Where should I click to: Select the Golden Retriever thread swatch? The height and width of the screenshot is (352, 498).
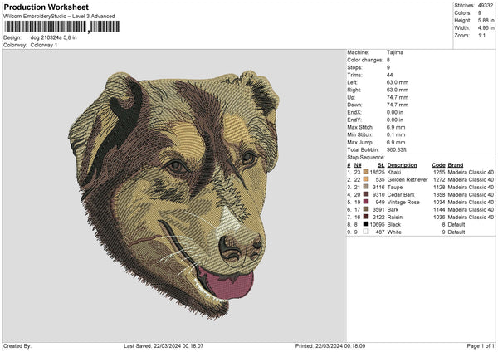(364, 178)
